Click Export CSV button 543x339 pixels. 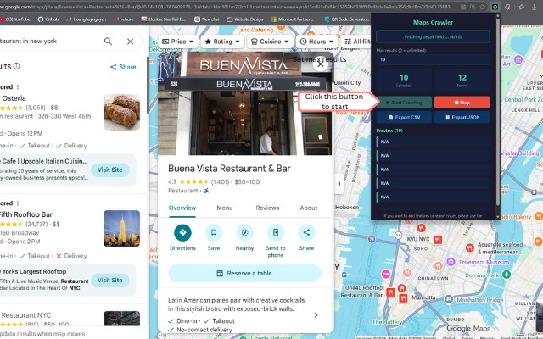(404, 117)
